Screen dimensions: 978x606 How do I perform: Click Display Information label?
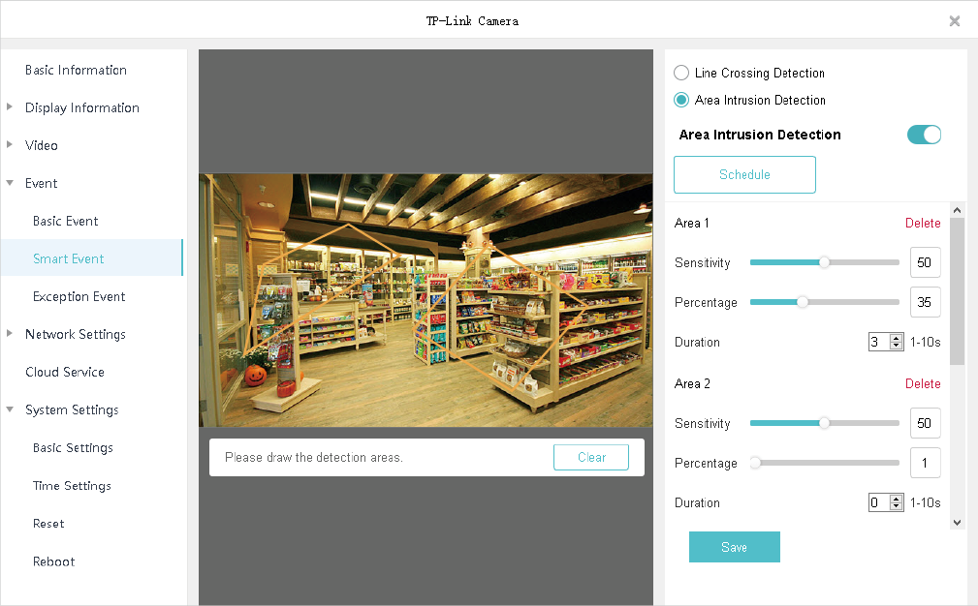(82, 107)
